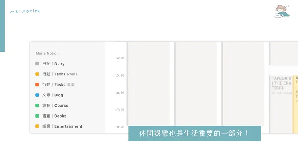Toggle the orange Tasks 專案 calendar checkbox
Image resolution: width=298 pixels, height=167 pixels.
coord(37,85)
